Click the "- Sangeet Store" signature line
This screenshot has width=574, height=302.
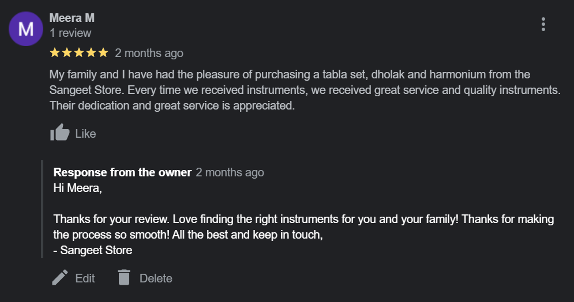coord(93,250)
